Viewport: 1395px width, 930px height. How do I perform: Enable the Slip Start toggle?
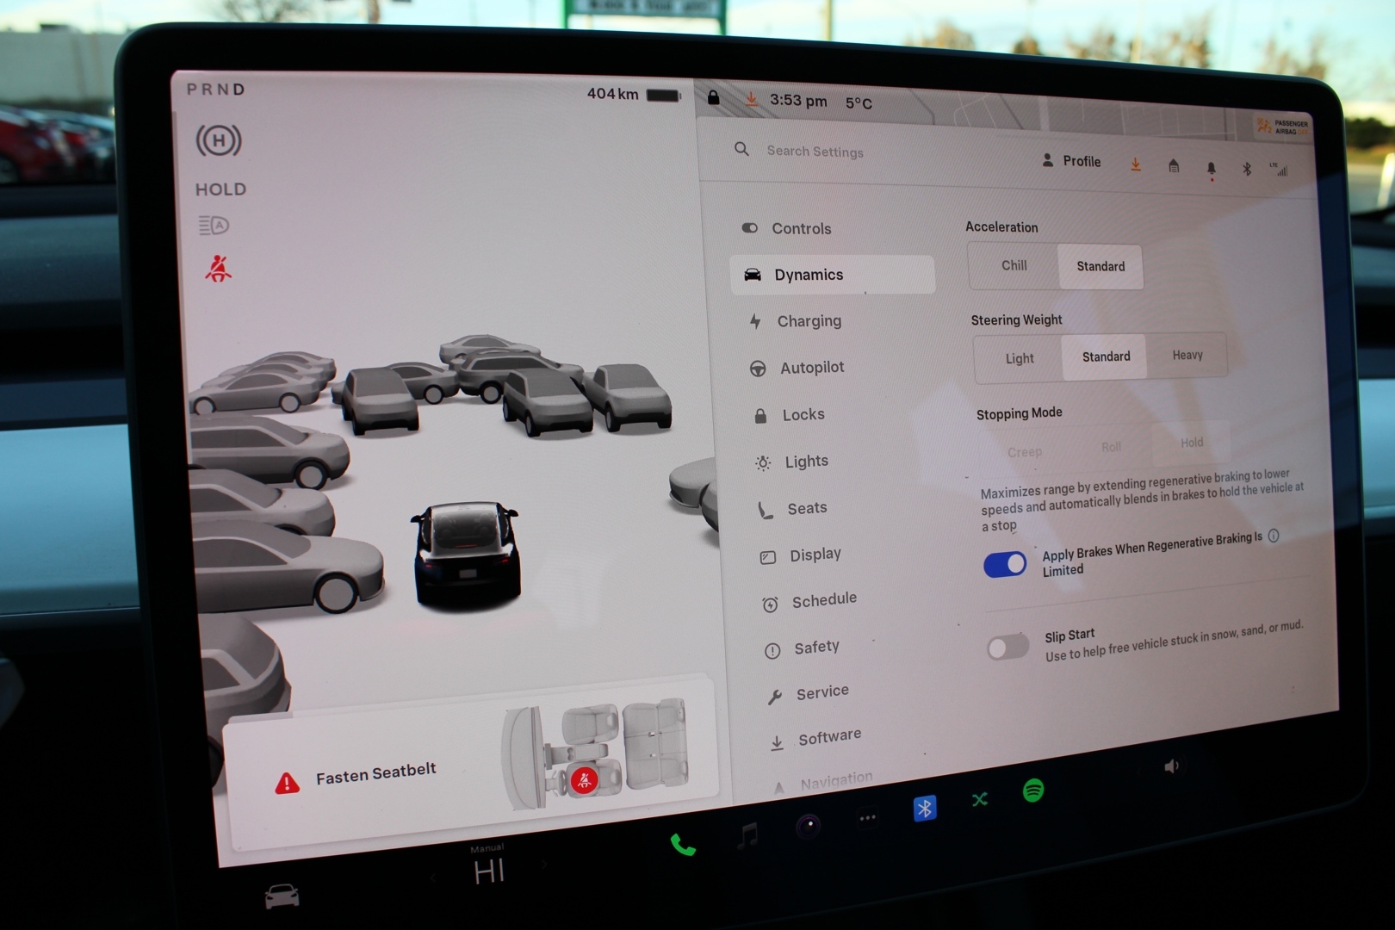(1008, 647)
